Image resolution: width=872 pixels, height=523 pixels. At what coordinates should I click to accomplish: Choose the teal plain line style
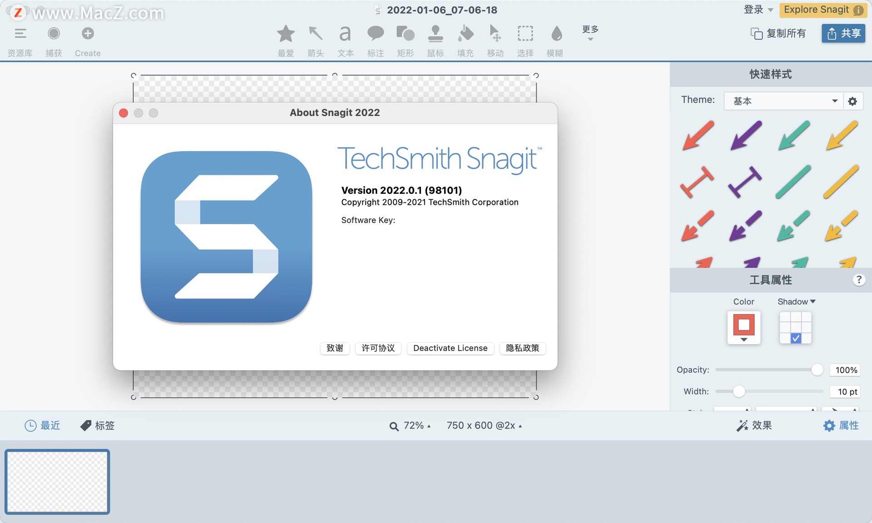[793, 182]
